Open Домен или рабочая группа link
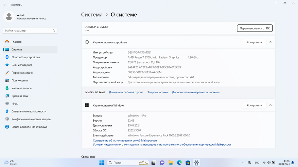298x167 pixels. click(x=126, y=92)
